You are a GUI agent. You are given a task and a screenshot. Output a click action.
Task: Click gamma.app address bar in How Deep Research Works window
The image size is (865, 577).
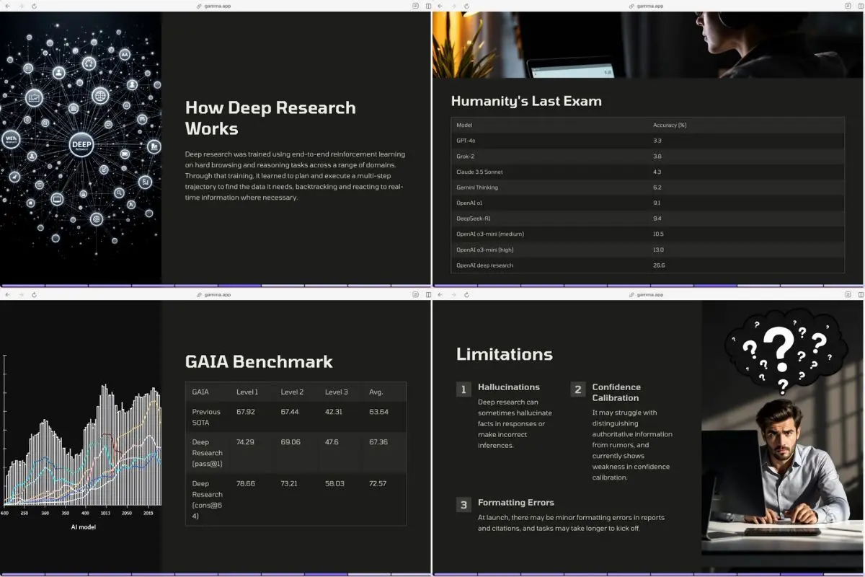pos(215,6)
